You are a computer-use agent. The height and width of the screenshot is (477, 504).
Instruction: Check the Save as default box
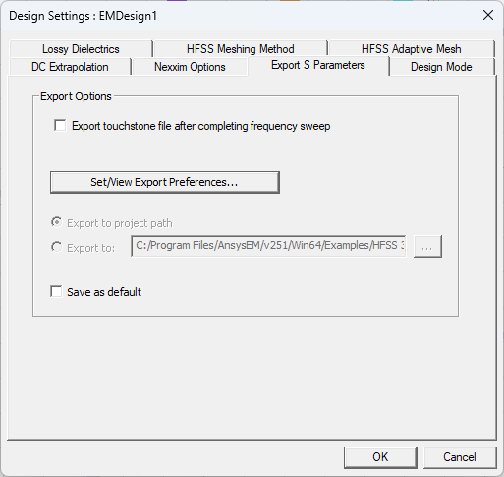tap(56, 291)
